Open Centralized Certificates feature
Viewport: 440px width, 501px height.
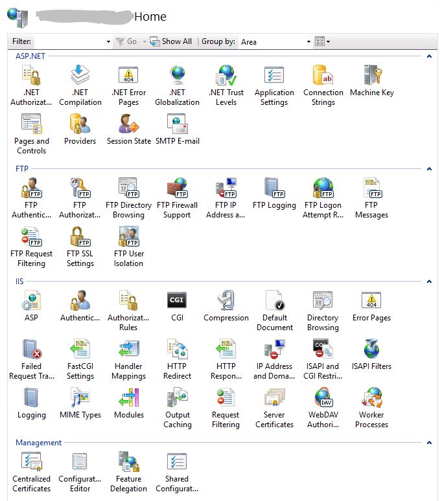pos(31,473)
